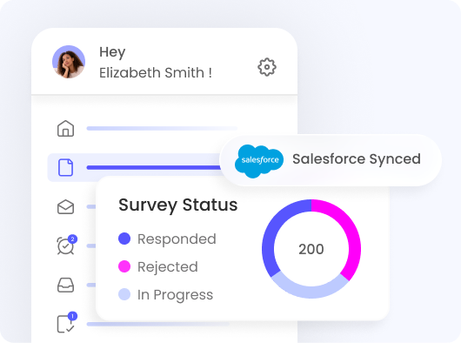Select the highlighted document menu row
Viewport: 461px width, 343px height.
pos(135,167)
